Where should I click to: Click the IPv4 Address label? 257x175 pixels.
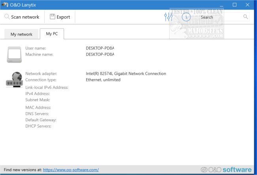pyautogui.click(x=38, y=94)
